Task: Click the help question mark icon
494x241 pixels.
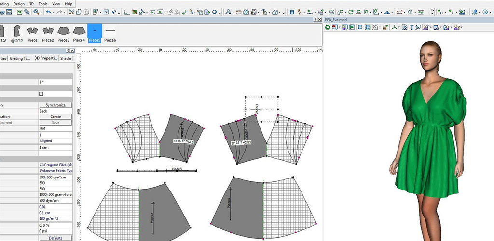Action: [x=106, y=12]
